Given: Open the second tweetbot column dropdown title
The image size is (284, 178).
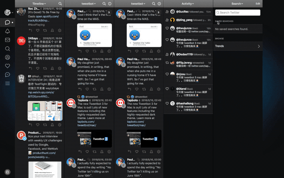Looking at the screenshot, I should [138, 4].
